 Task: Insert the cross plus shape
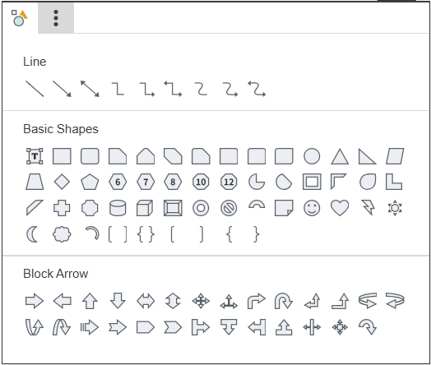coord(62,208)
